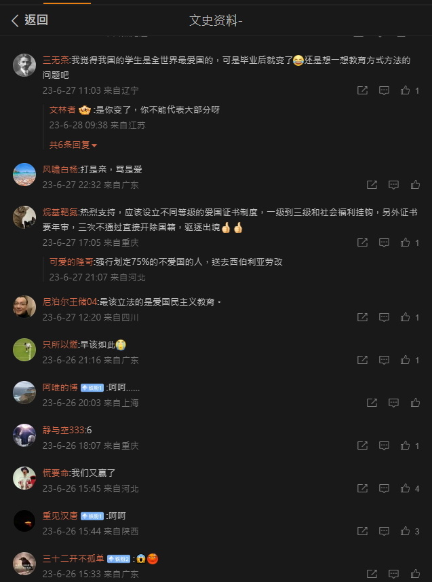View 尼泊尔王储04's avatar picture
Viewport: 432px width, 582px height.
click(x=24, y=306)
